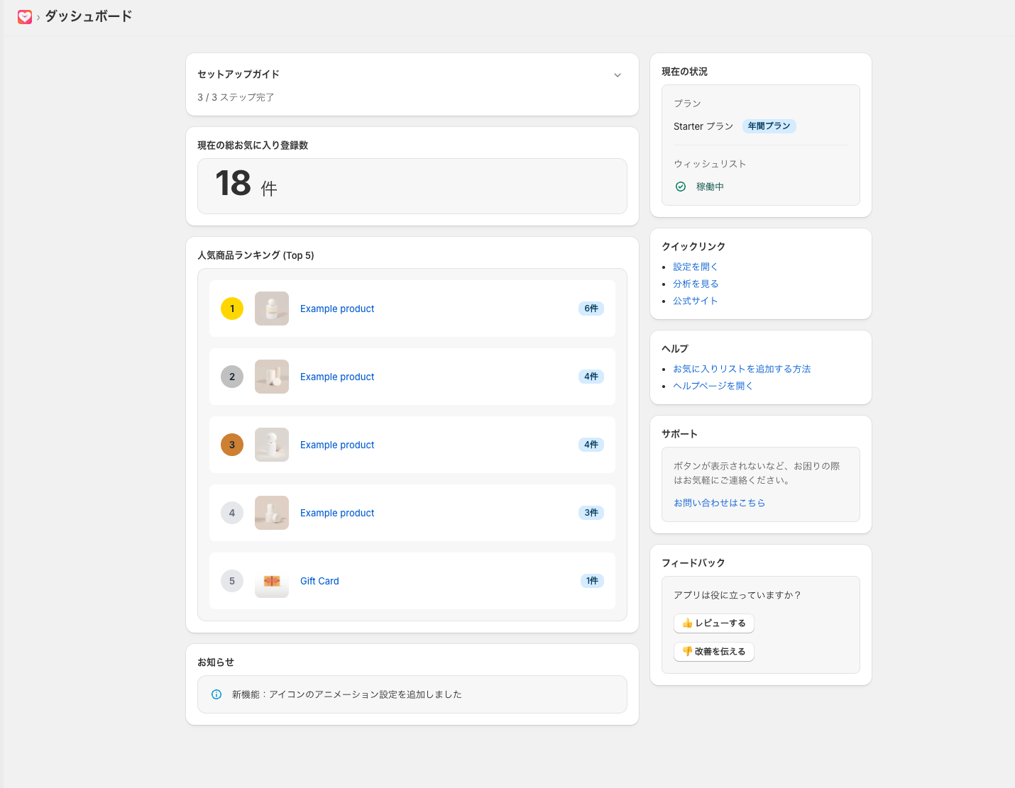Click the お問い合わせはこちら support link
1015x788 pixels.
pyautogui.click(x=719, y=503)
